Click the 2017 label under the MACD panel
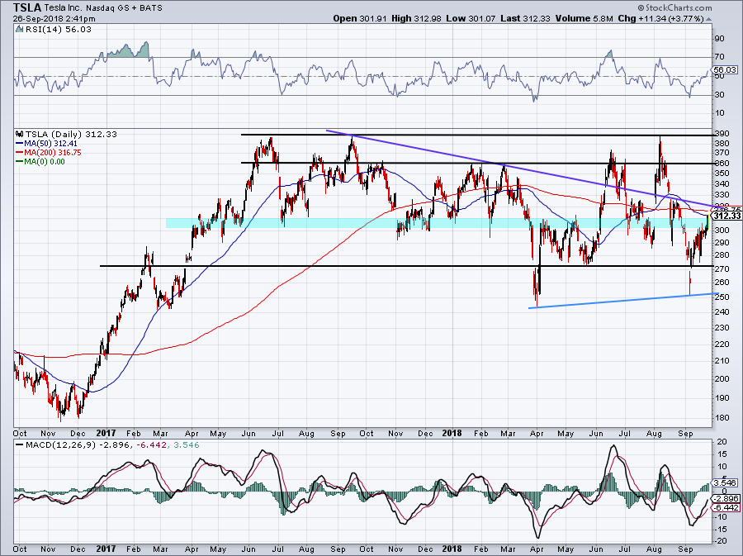 coord(106,549)
